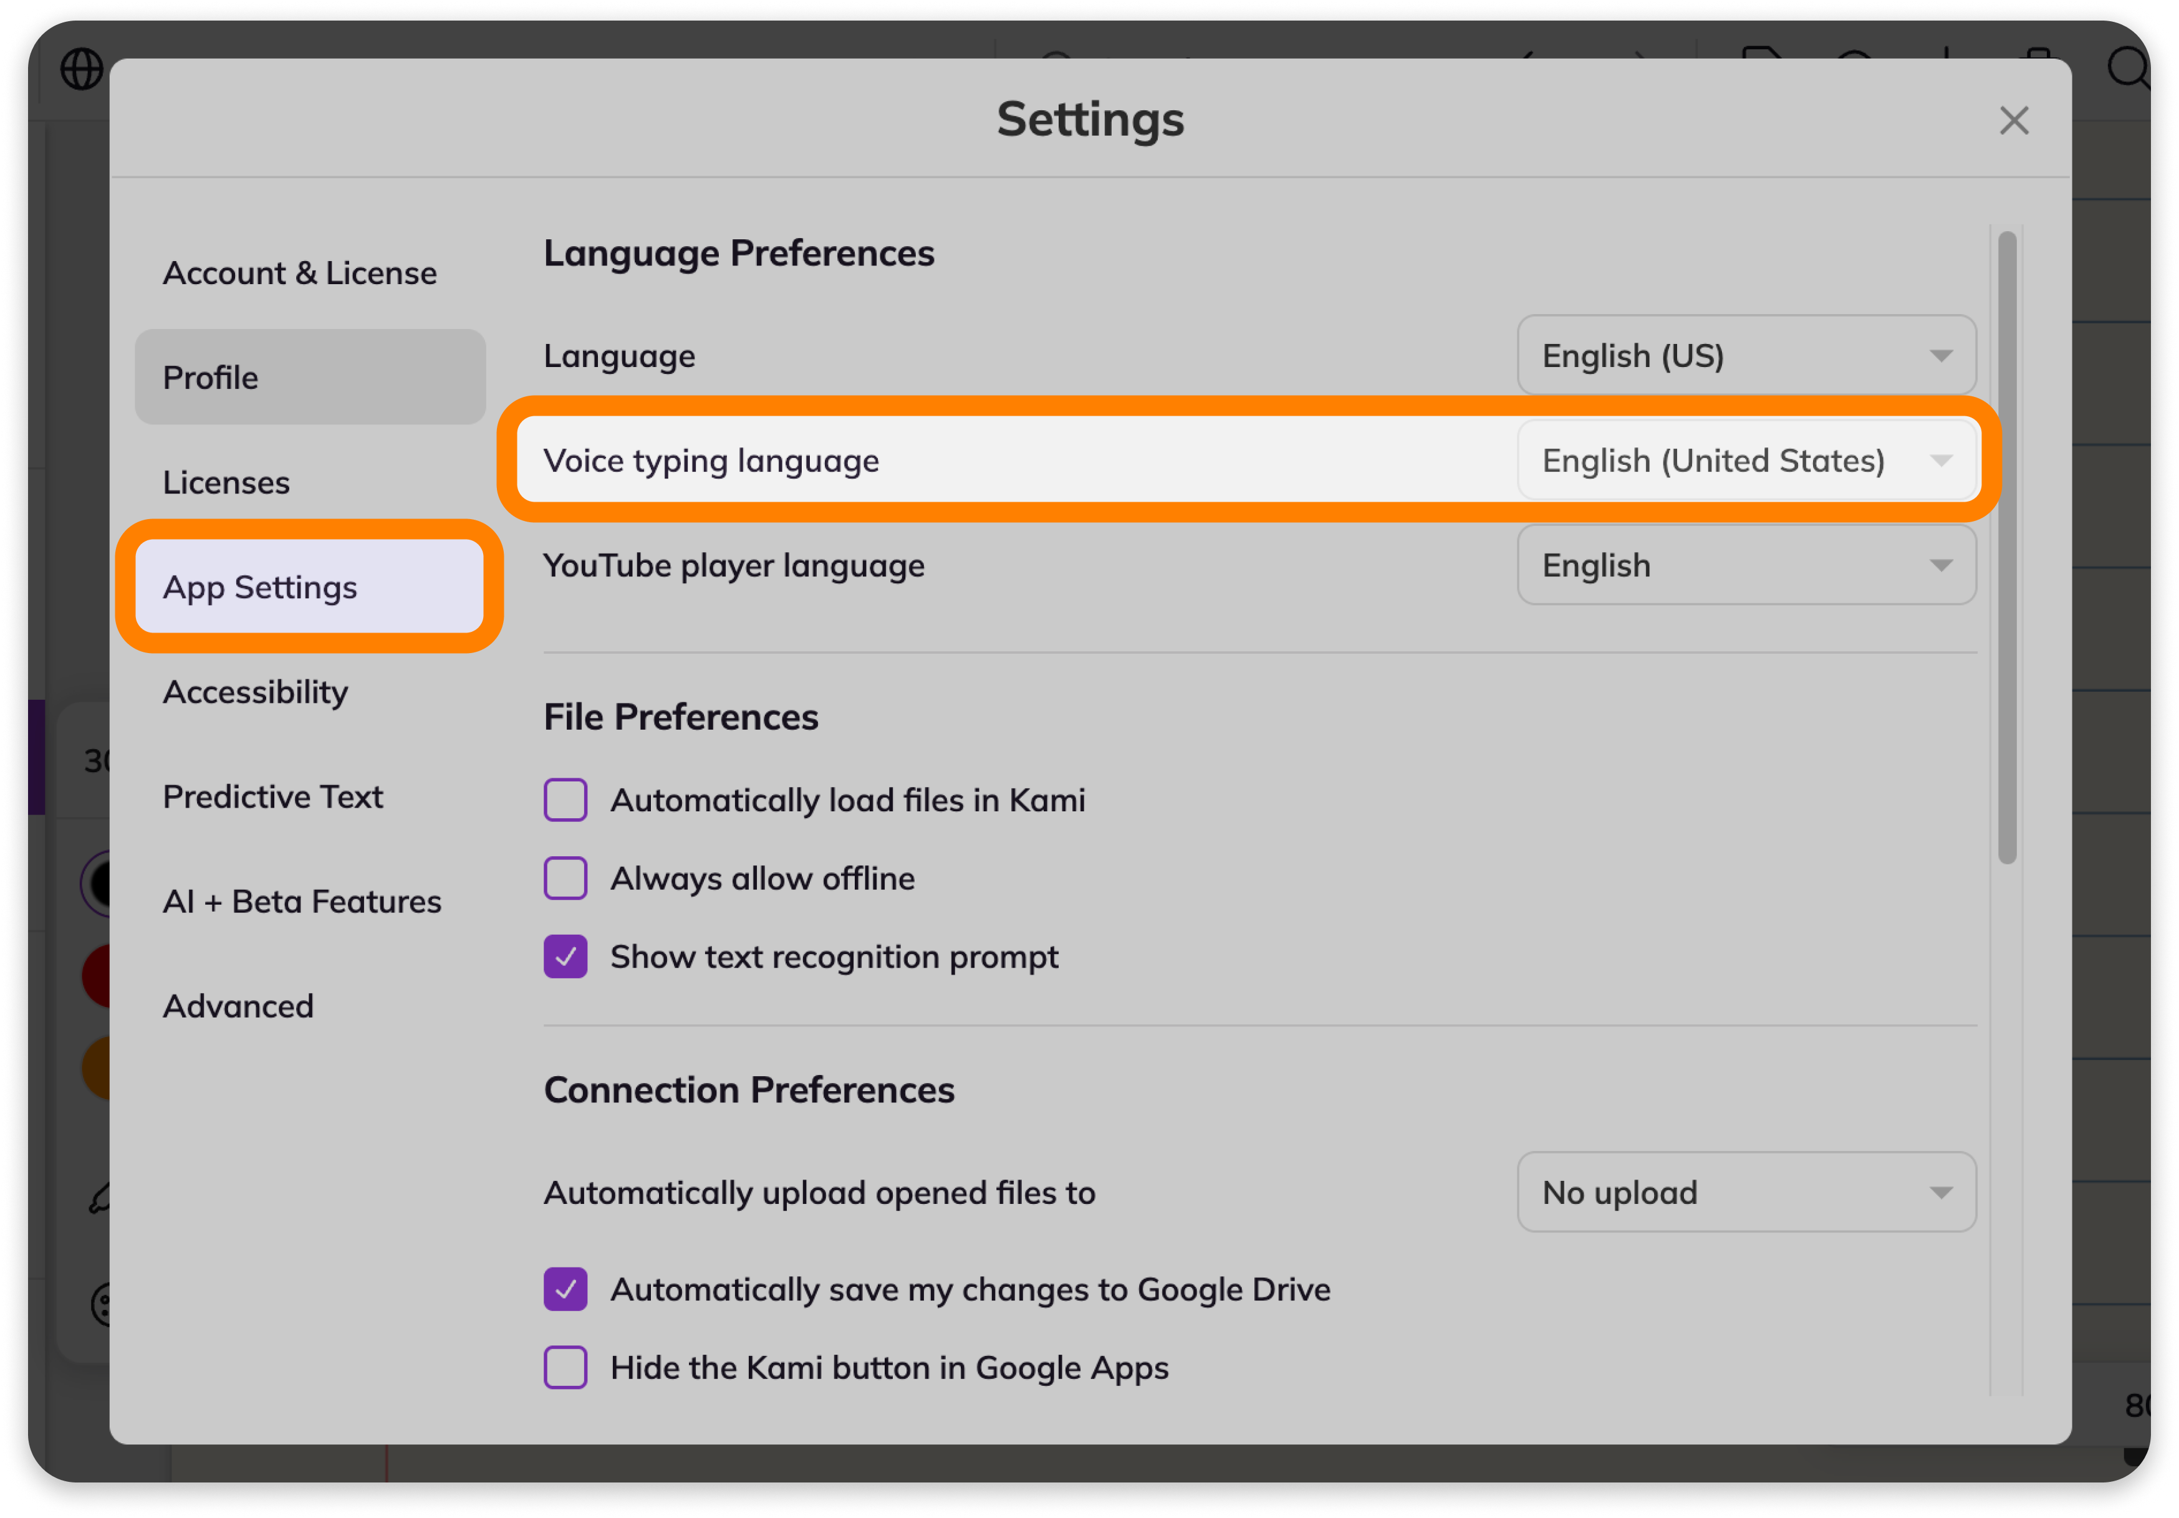Go to the Profile settings section

[309, 378]
